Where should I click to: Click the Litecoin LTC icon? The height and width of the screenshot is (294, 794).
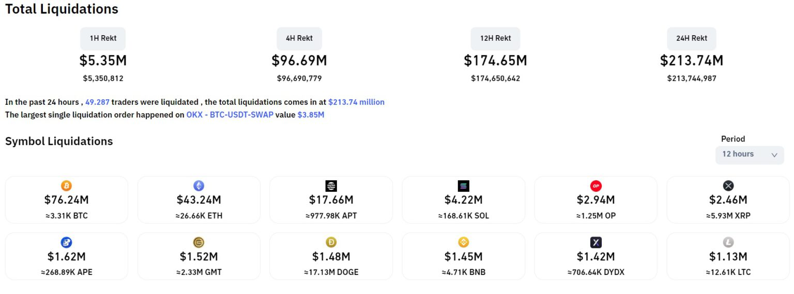[x=728, y=242]
